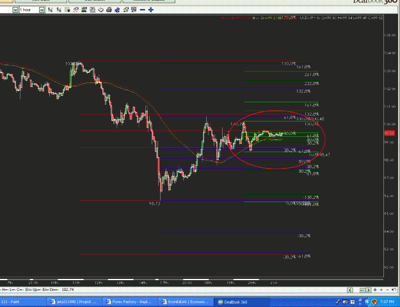
Task: Click the colorful palette toolbar icon
Action: point(117,10)
